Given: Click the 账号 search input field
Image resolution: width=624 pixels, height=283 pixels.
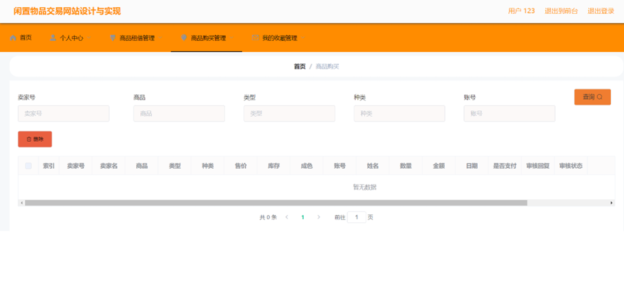Looking at the screenshot, I should point(510,113).
